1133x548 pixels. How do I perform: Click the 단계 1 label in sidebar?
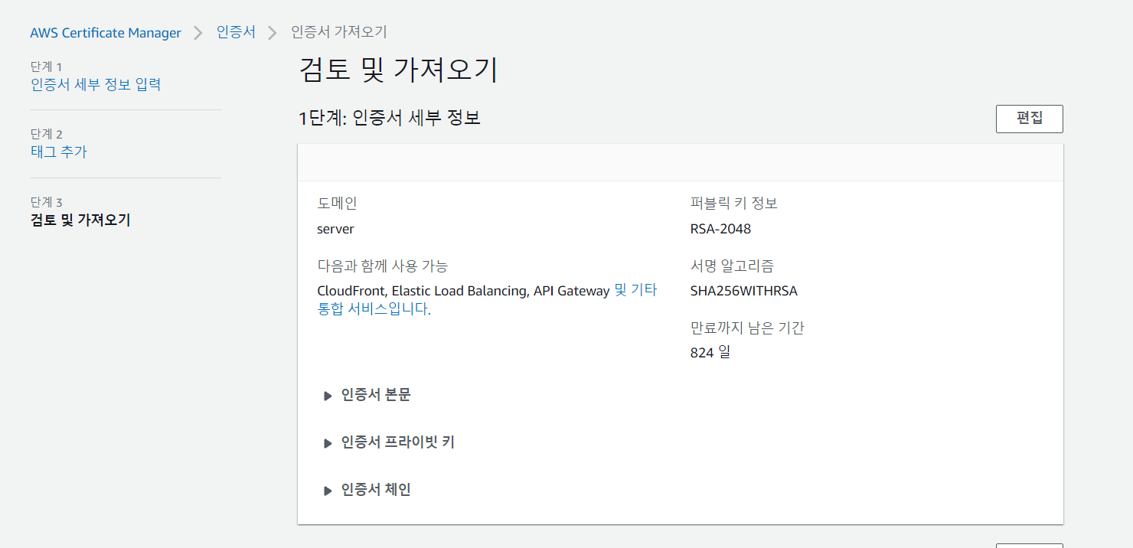[x=46, y=67]
